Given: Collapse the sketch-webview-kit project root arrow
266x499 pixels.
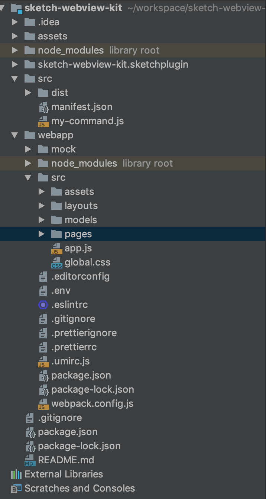Looking at the screenshot, I should pos(3,8).
